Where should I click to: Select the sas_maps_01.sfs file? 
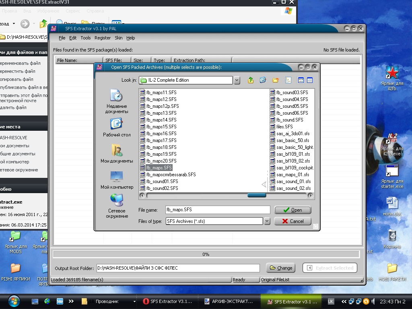click(290, 175)
